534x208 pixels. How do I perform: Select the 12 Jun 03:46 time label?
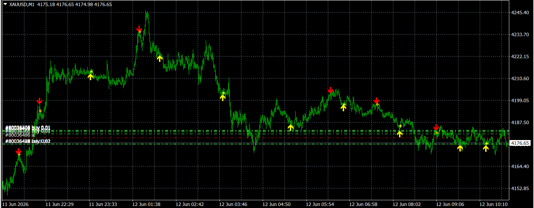point(233,204)
